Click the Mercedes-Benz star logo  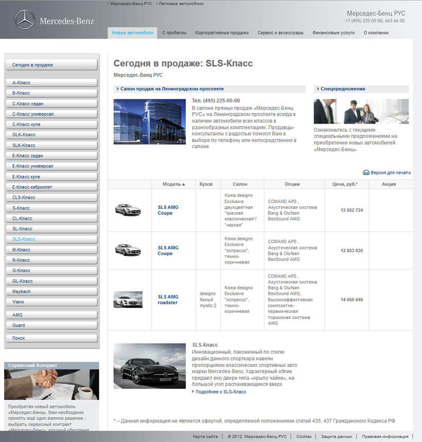25,20
